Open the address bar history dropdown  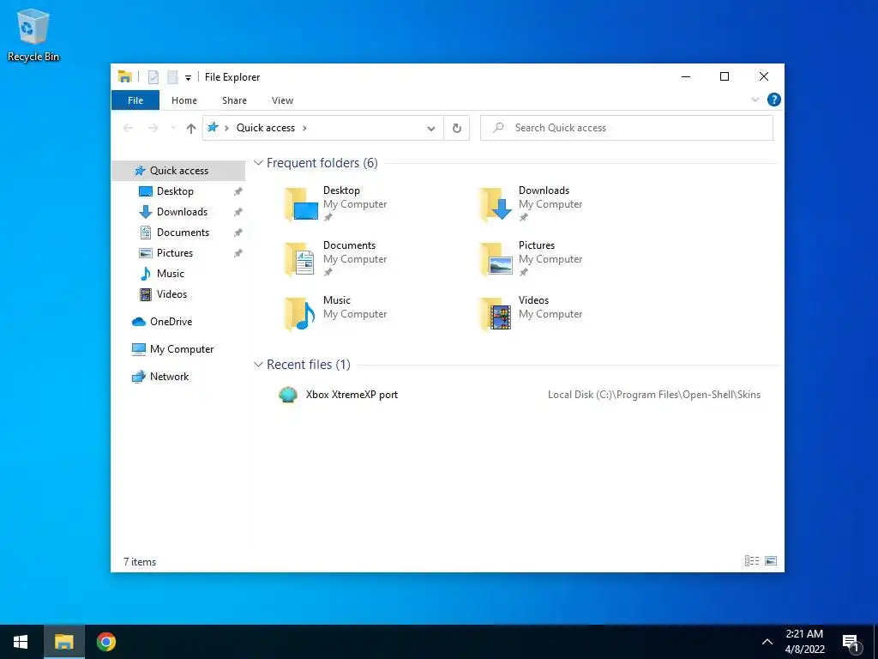pos(431,129)
